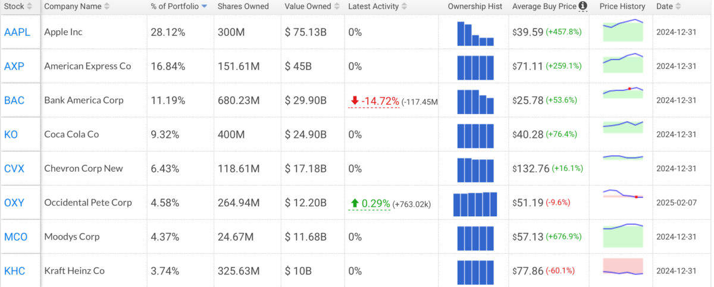Sort by Value Owned column sort arrows

click(x=337, y=7)
